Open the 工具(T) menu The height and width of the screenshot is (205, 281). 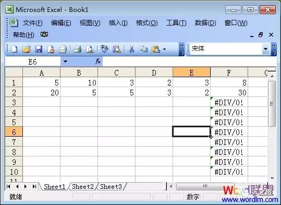[176, 23]
